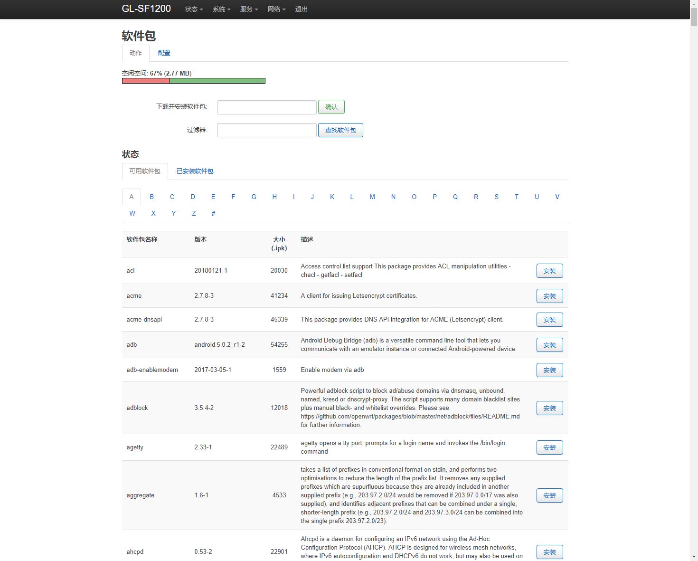698x561 pixels.
Task: Select the 动作 tab
Action: pyautogui.click(x=136, y=53)
